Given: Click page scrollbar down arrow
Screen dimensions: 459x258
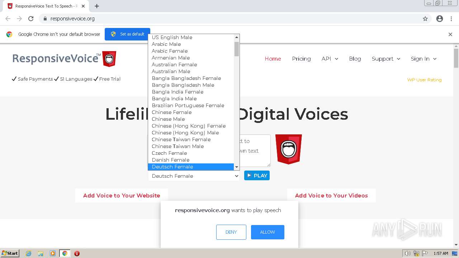Looking at the screenshot, I should click(456, 245).
